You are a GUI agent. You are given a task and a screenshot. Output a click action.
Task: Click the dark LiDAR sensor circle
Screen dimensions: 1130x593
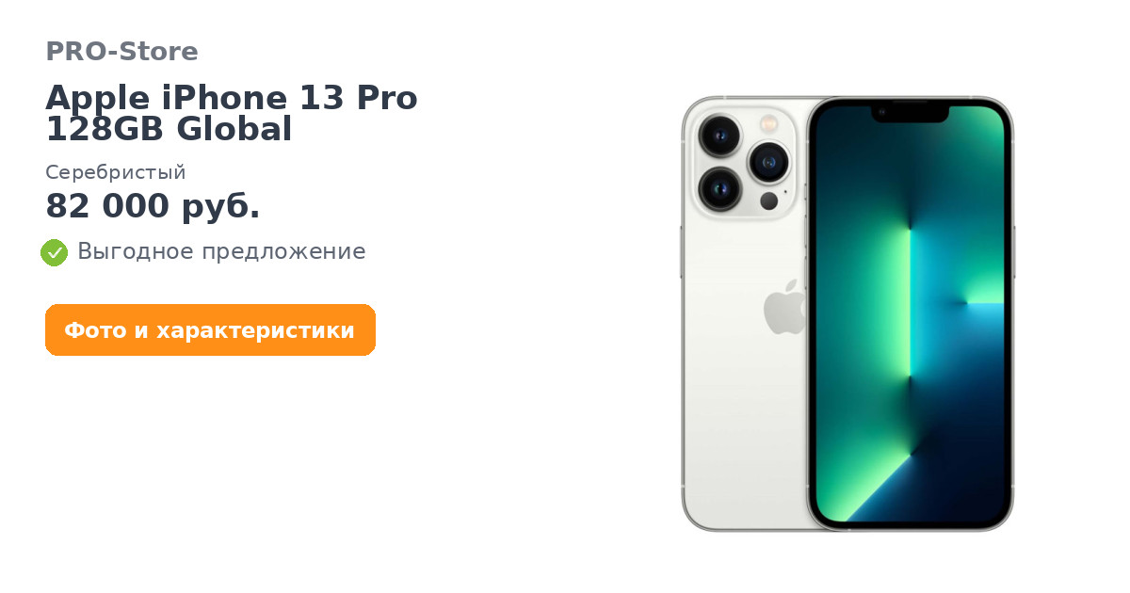[x=769, y=200]
